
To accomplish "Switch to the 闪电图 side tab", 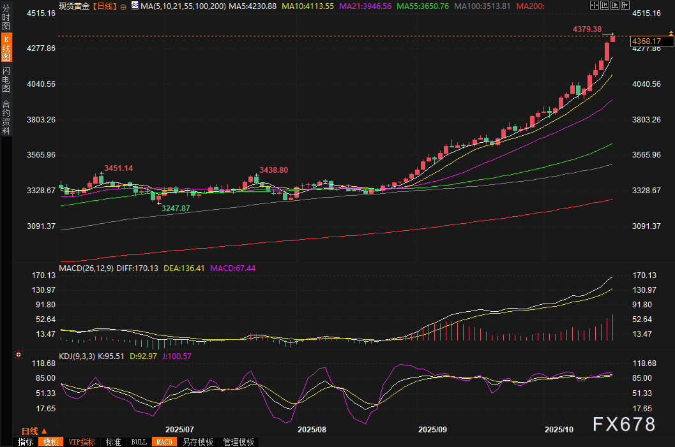I will pos(6,79).
